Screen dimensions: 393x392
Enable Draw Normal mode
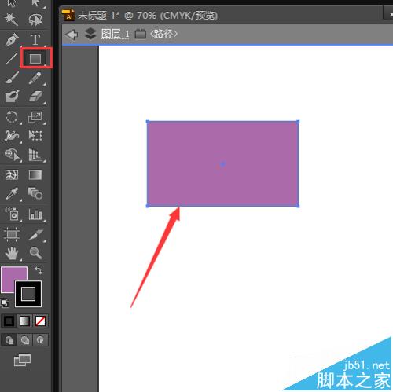[x=9, y=340]
